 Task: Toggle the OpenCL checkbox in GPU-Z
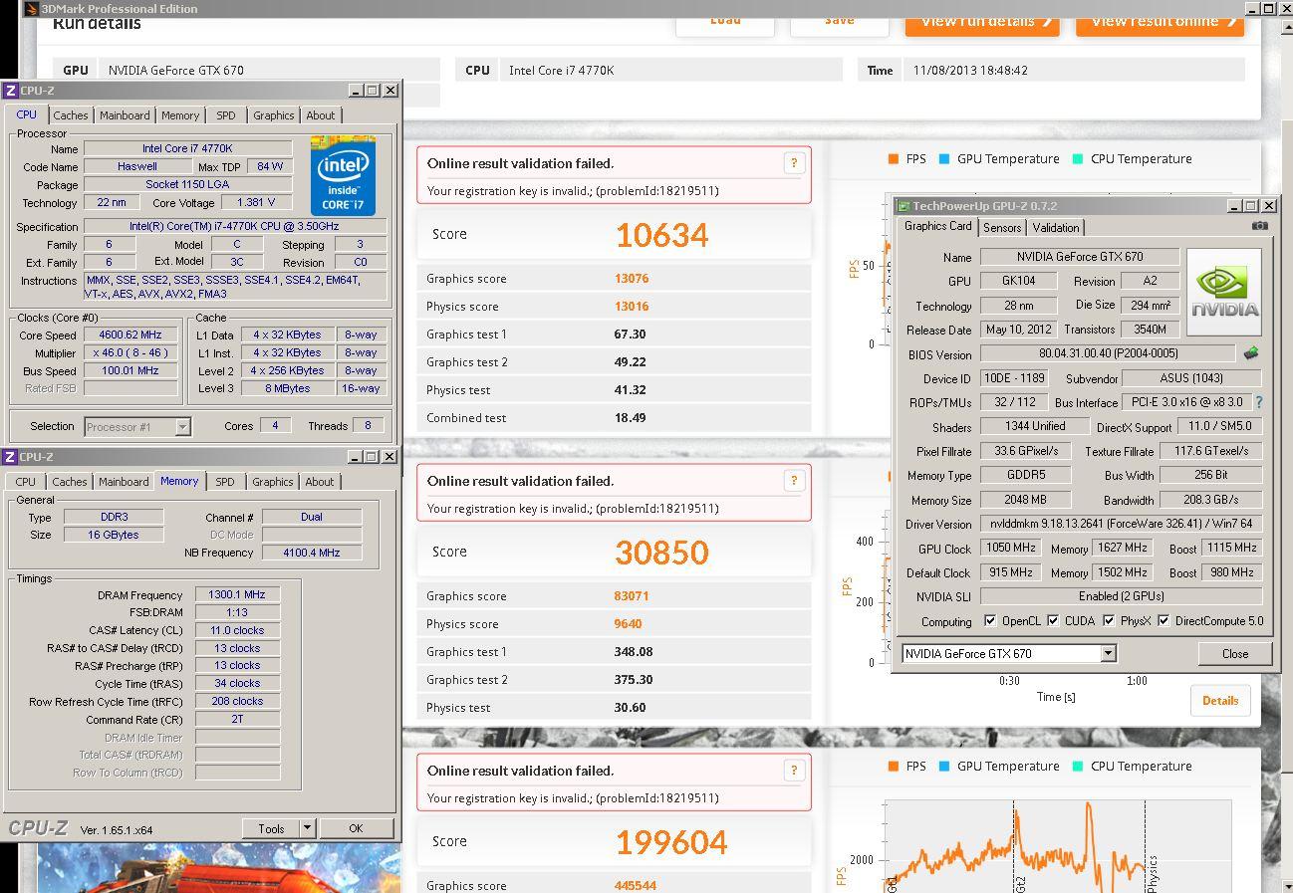(990, 621)
